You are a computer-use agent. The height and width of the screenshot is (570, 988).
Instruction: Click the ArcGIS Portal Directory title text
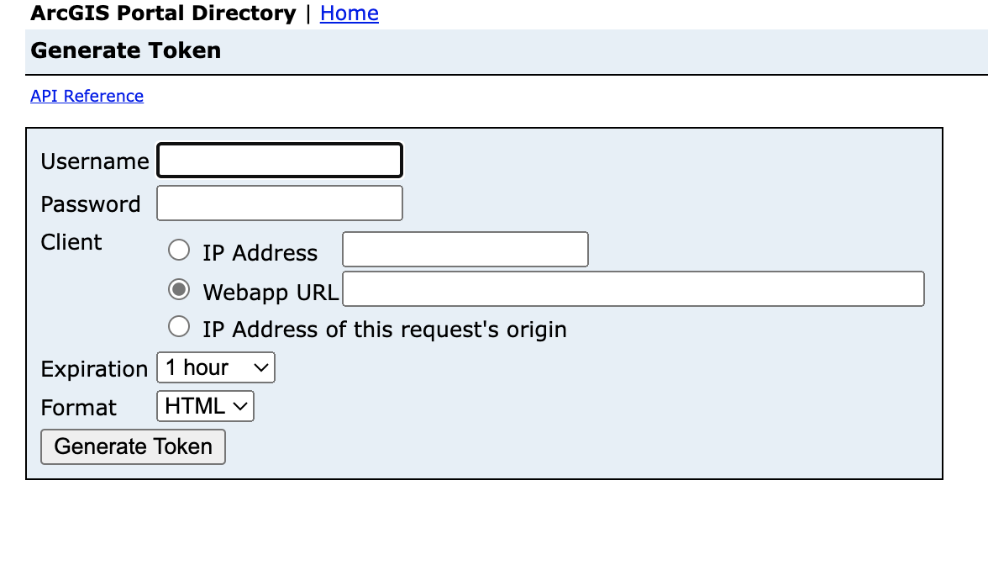163,13
